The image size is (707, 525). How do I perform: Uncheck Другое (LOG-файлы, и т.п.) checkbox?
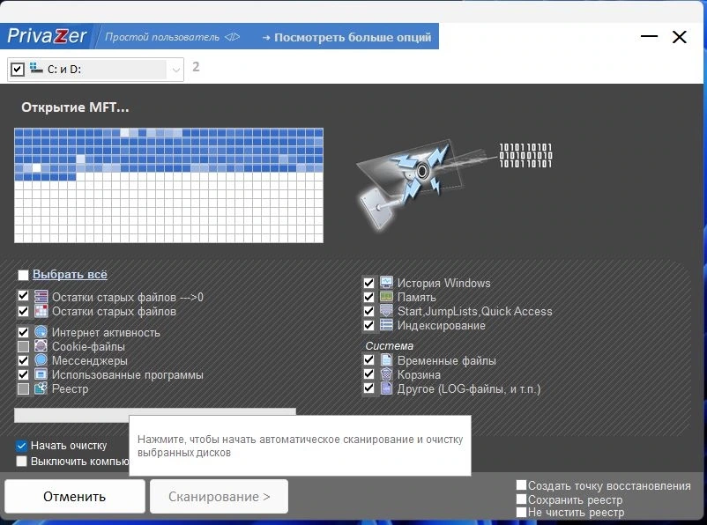pos(368,388)
